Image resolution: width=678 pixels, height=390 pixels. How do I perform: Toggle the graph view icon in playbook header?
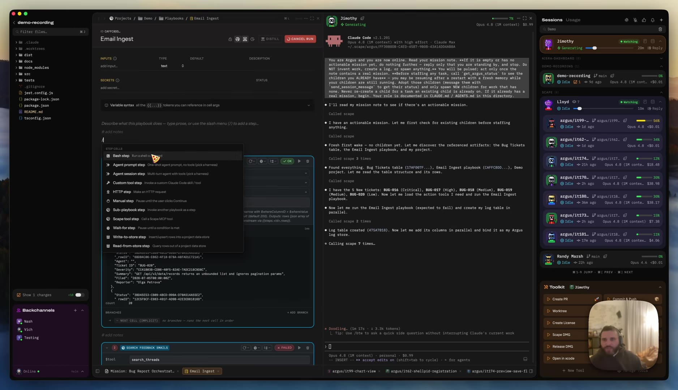pos(237,39)
